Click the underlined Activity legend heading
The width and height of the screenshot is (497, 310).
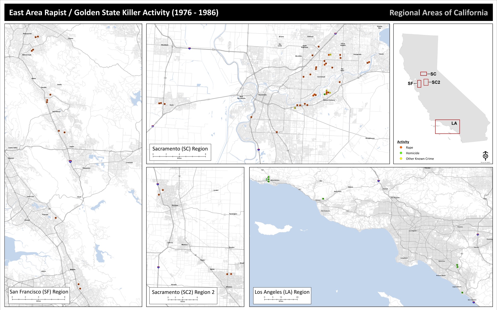[403, 142]
